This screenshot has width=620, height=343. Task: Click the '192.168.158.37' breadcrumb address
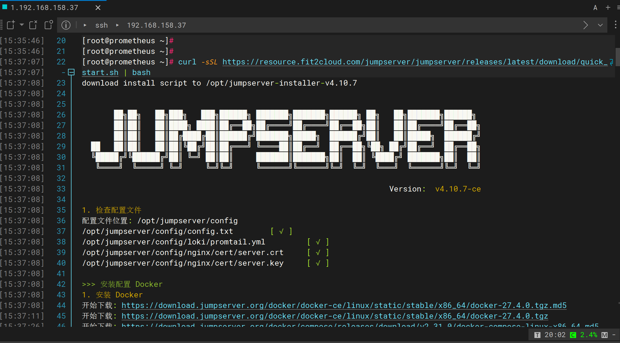click(156, 25)
